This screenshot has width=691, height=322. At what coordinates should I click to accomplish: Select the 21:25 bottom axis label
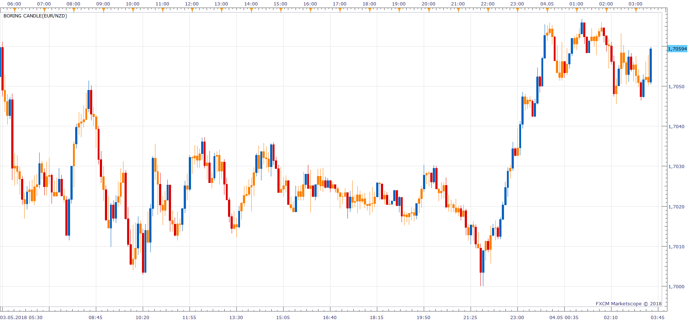pyautogui.click(x=470, y=318)
